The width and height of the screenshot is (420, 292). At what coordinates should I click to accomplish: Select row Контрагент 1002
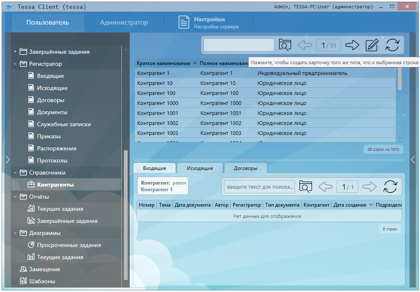coord(265,123)
